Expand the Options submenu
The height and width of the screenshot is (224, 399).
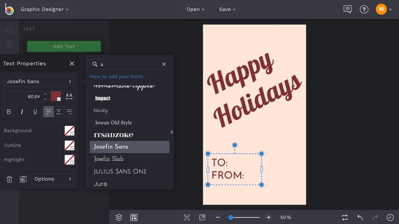[53, 179]
